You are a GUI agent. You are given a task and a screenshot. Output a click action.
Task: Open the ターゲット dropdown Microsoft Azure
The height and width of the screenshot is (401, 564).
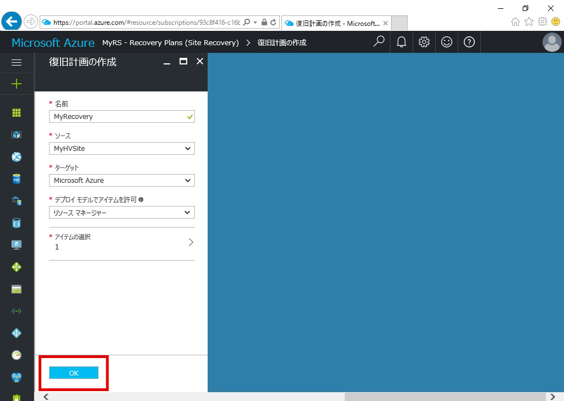click(122, 181)
